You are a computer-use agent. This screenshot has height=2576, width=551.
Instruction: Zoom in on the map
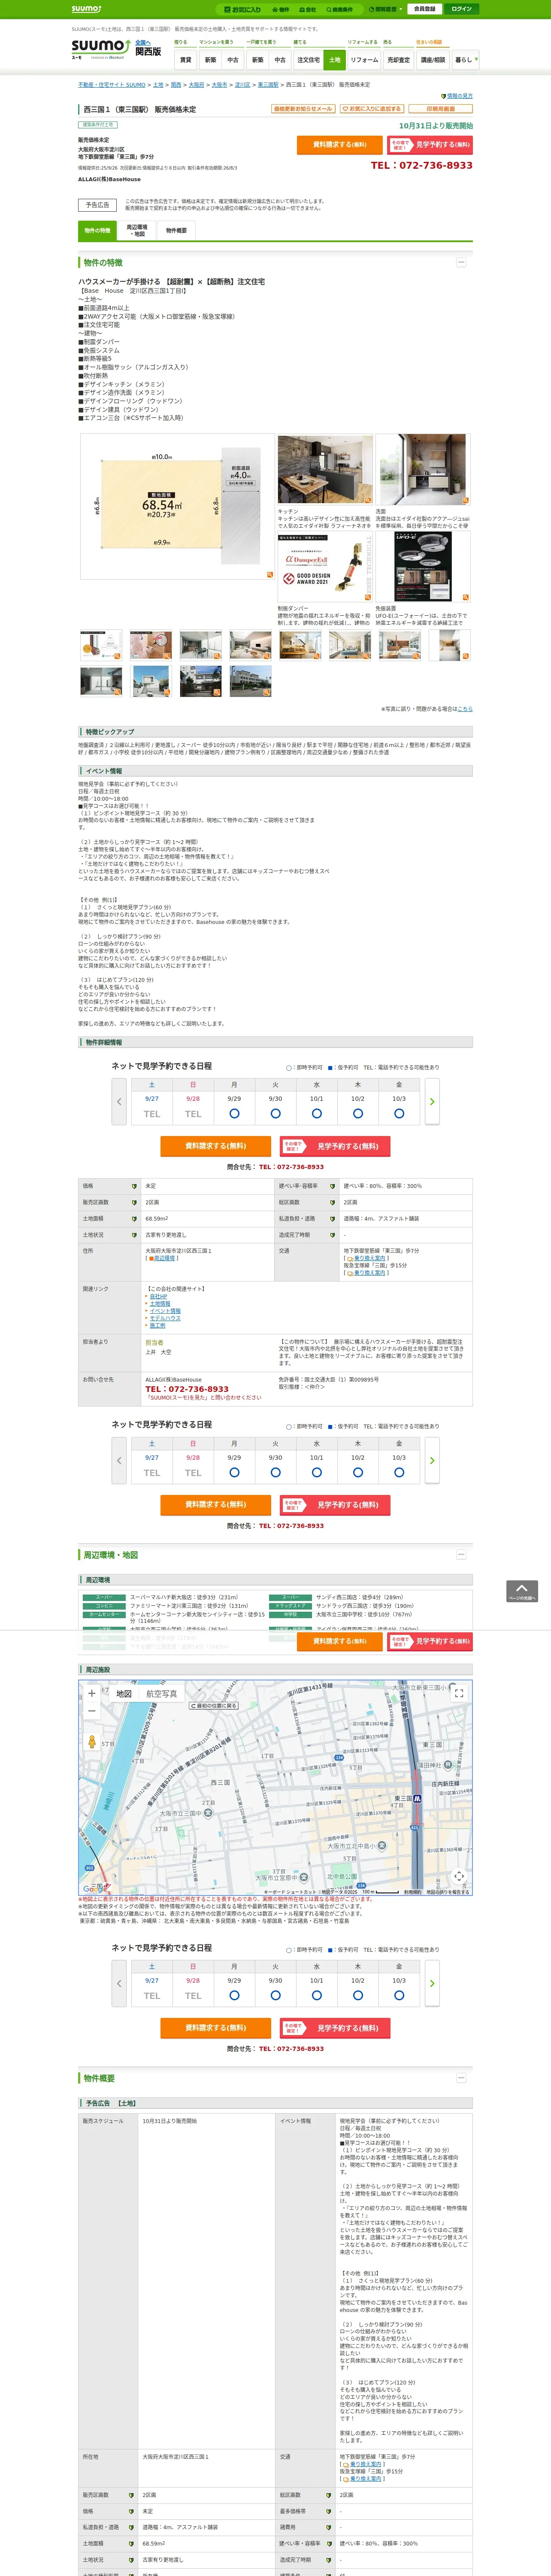(91, 1694)
